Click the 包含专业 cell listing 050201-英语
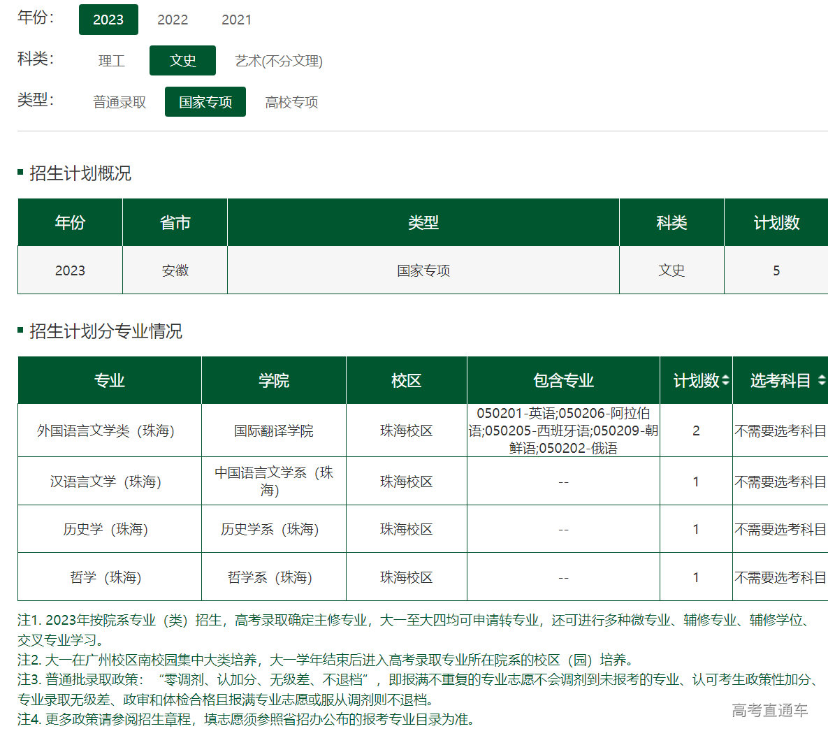The width and height of the screenshot is (828, 738). (563, 430)
